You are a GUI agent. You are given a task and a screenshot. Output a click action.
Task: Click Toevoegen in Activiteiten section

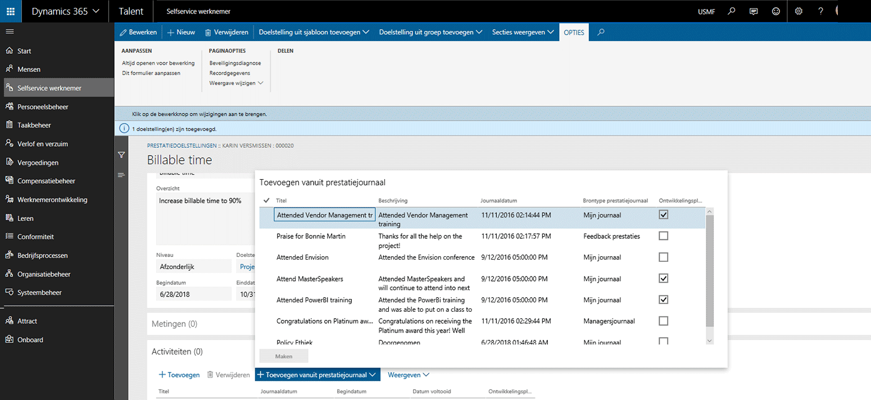click(x=179, y=375)
